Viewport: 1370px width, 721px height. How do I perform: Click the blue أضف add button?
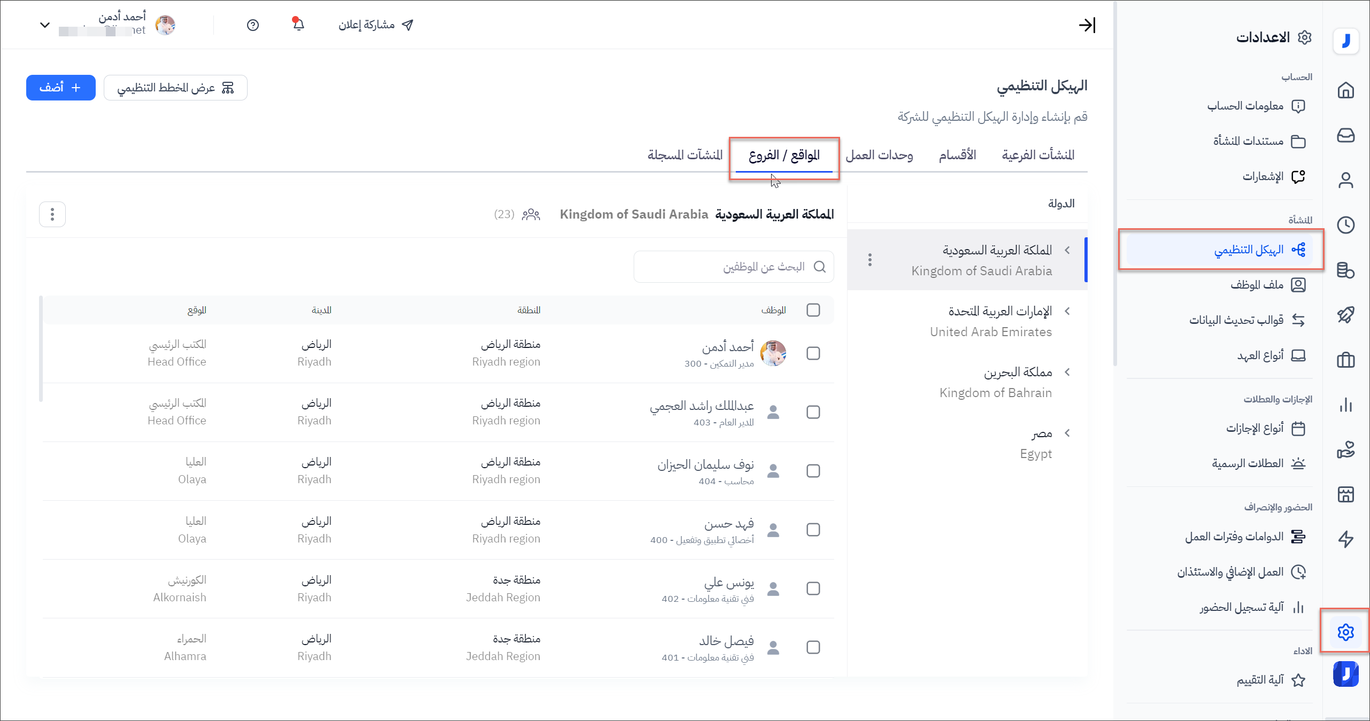click(61, 88)
